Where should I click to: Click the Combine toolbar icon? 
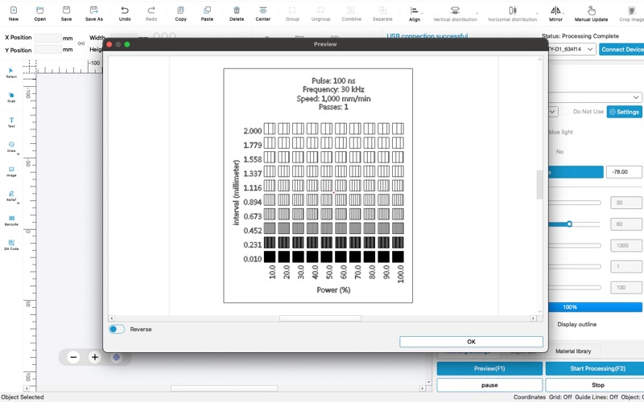click(352, 13)
